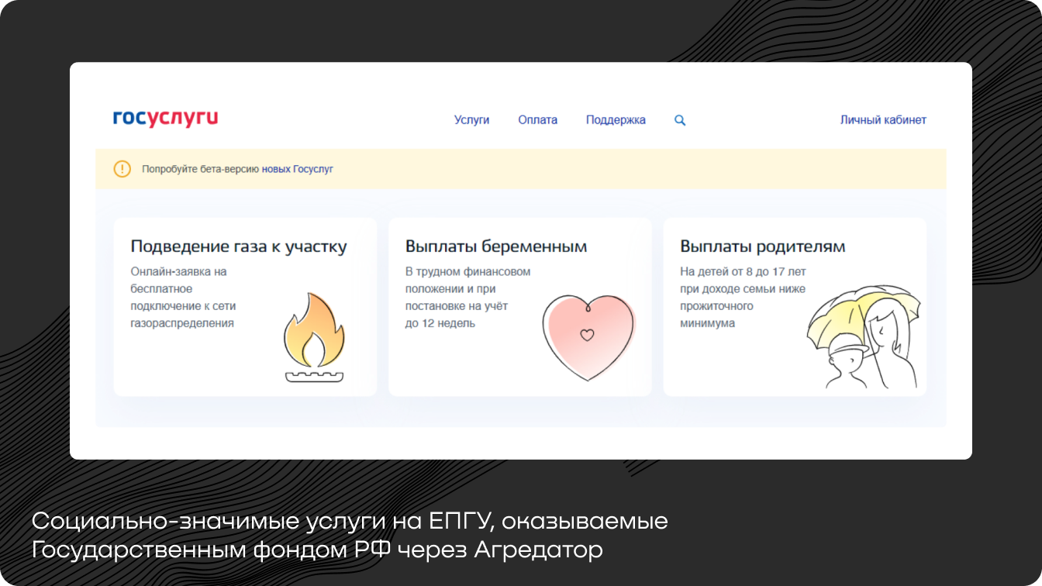Open Личный кабинет
1042x586 pixels.
(883, 120)
